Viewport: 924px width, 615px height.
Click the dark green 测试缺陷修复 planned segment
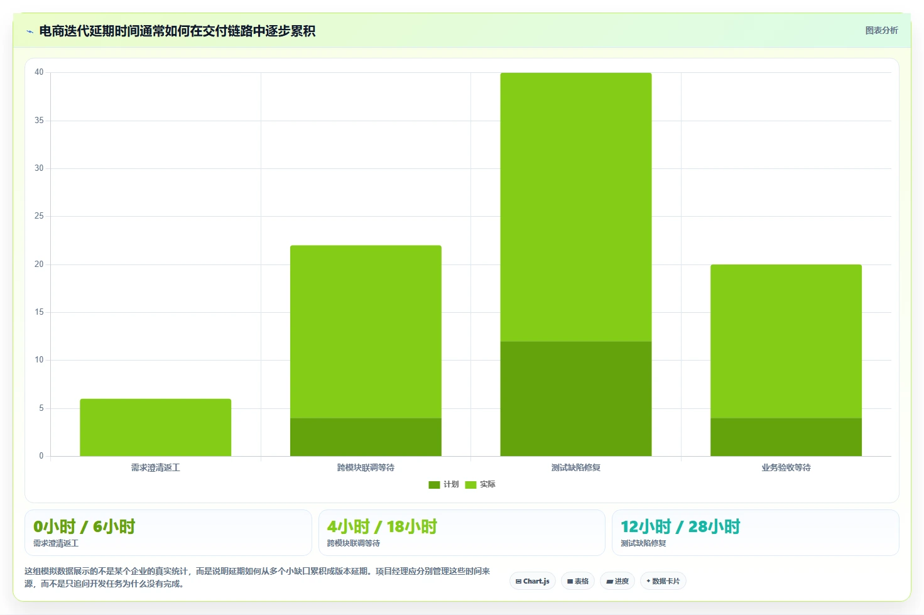pyautogui.click(x=576, y=399)
